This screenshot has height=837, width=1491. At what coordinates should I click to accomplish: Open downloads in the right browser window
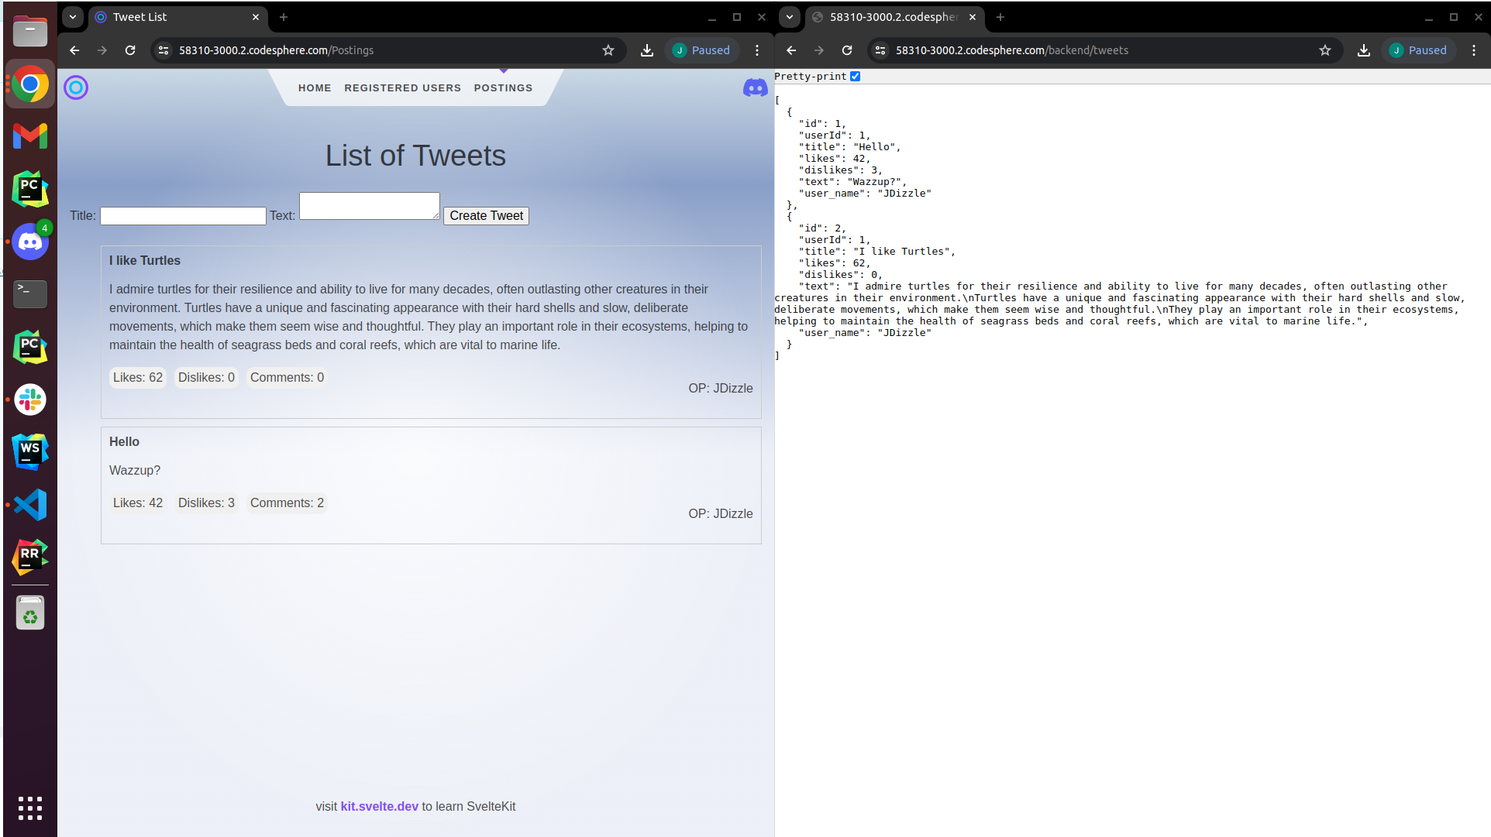[x=1363, y=50]
